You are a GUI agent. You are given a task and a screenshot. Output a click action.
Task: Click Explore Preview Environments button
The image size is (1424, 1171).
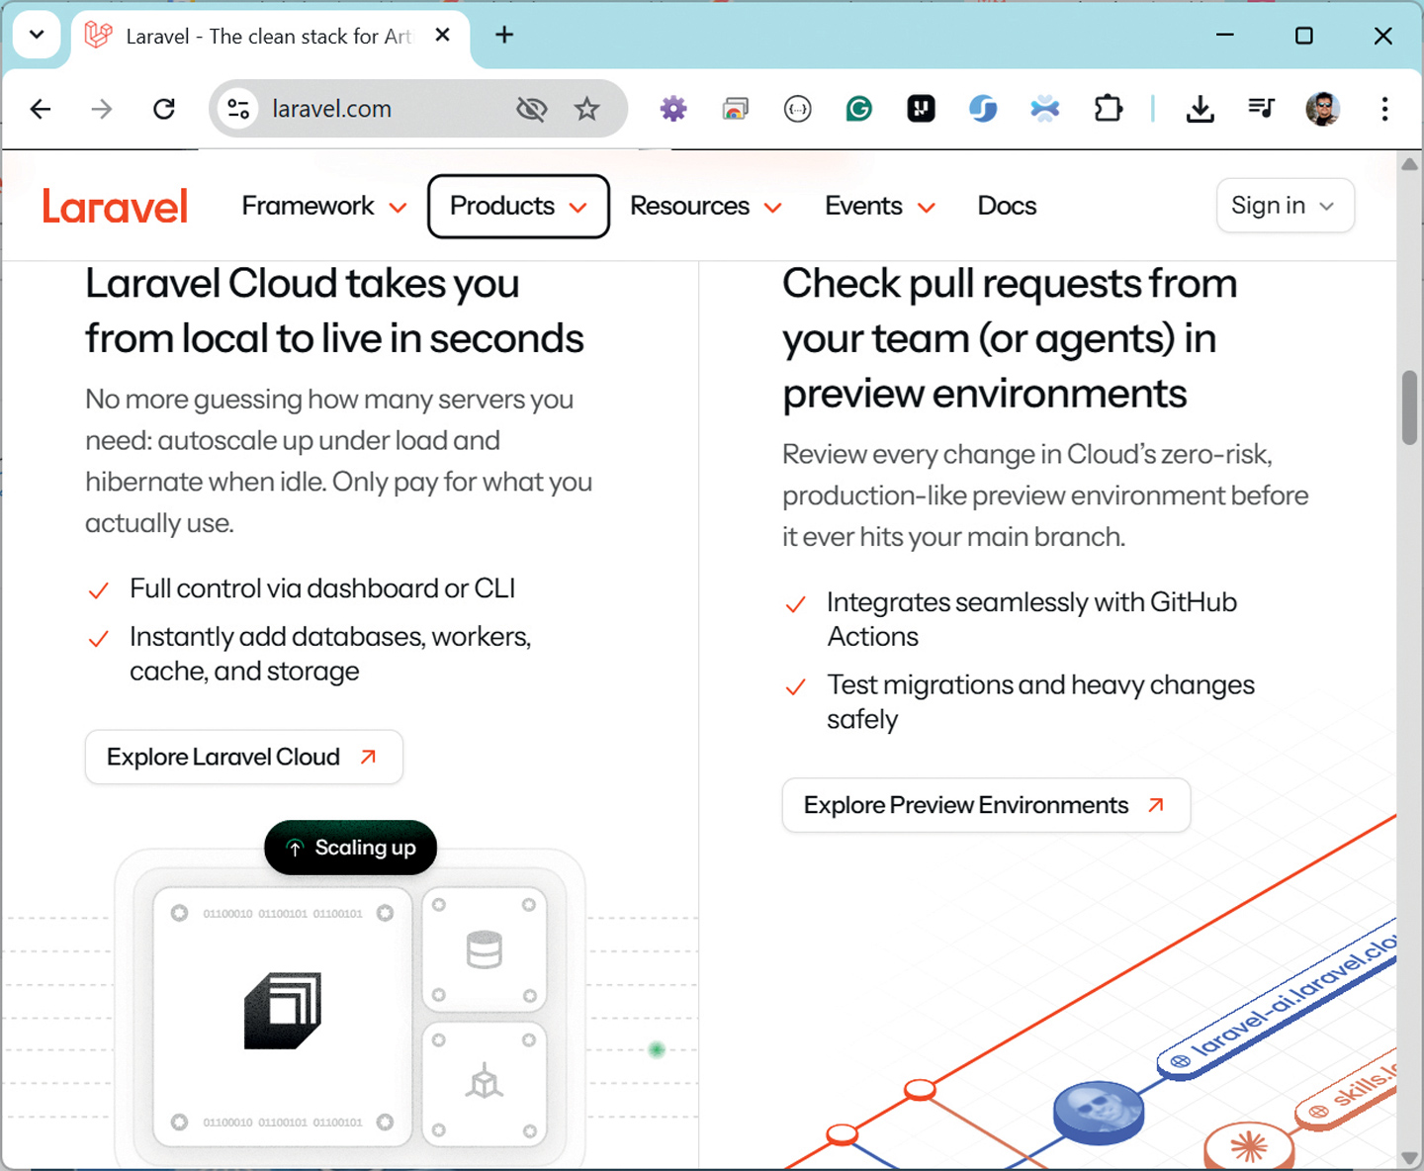(986, 805)
